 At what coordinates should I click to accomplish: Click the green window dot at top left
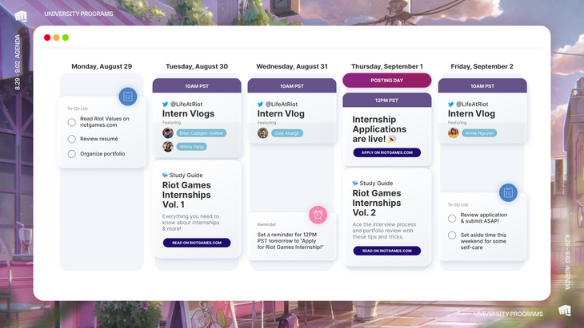[x=66, y=38]
